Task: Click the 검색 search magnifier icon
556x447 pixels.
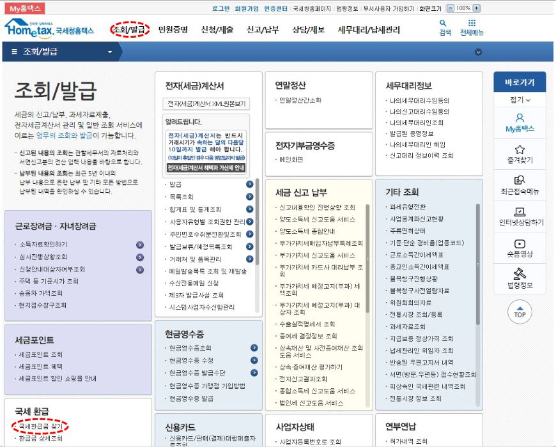Action: (x=442, y=22)
